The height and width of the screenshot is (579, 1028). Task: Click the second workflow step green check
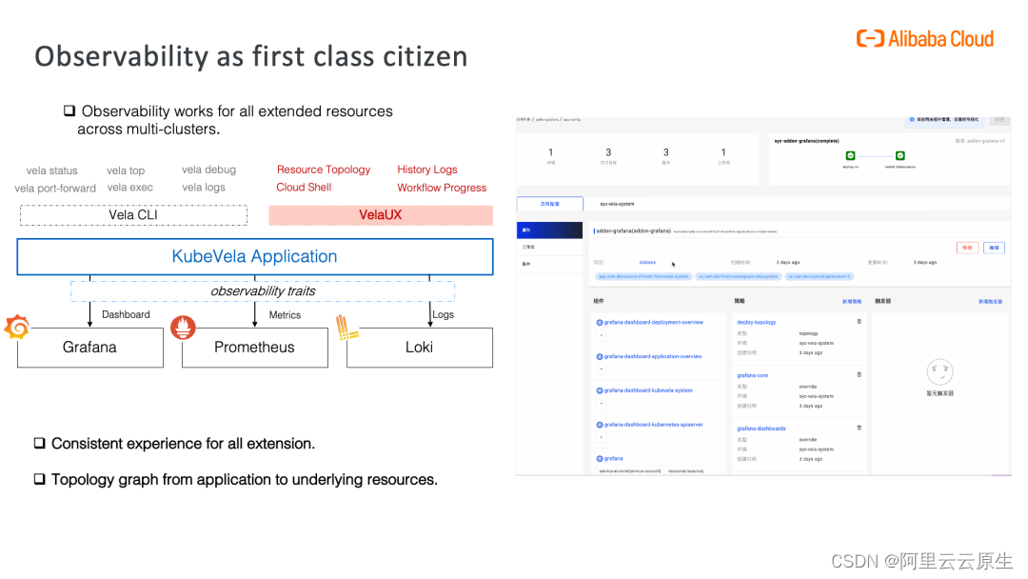pyautogui.click(x=900, y=155)
